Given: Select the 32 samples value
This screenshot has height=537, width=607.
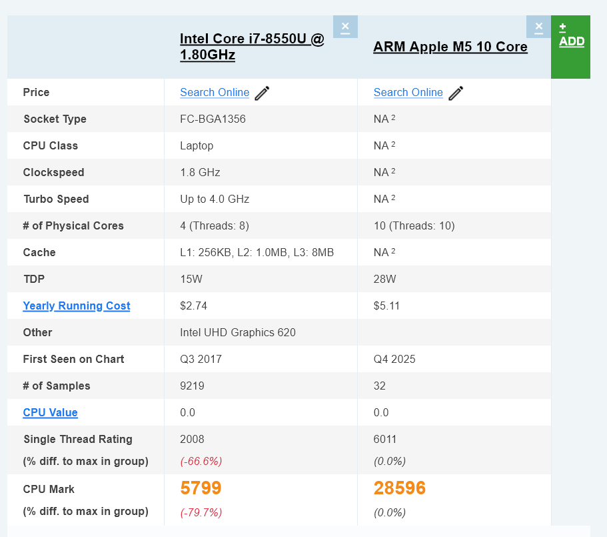Looking at the screenshot, I should coord(379,386).
